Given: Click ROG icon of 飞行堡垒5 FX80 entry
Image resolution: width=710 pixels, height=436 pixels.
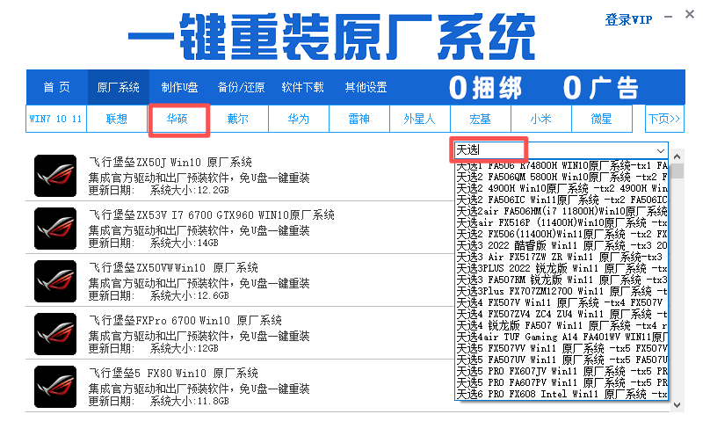Looking at the screenshot, I should 55,387.
